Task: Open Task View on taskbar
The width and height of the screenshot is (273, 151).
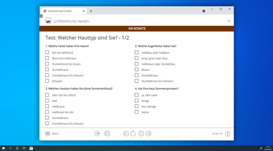Action: [24, 148]
